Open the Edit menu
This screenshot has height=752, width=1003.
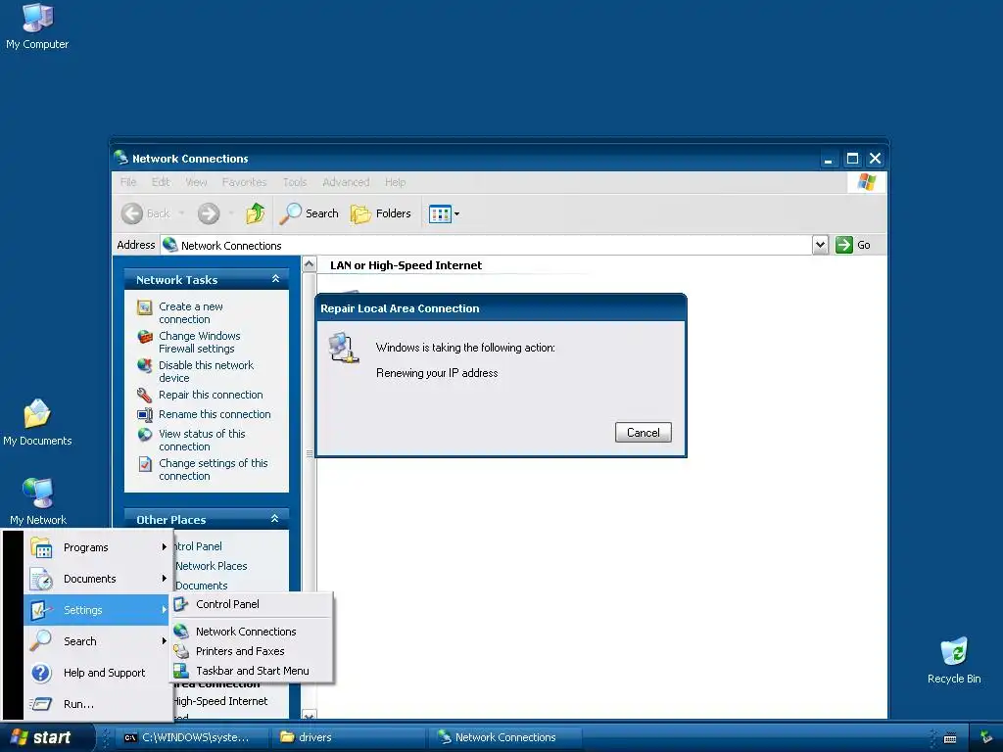tap(161, 182)
